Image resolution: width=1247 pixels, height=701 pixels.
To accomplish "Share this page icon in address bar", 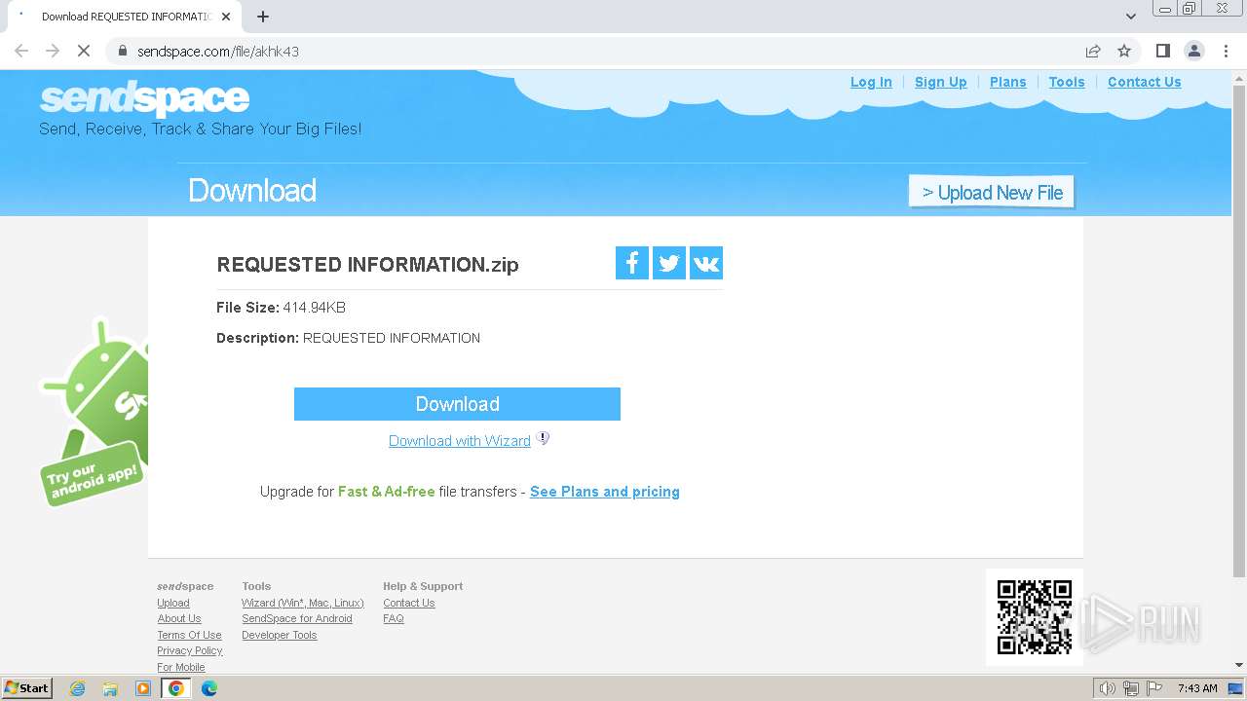I will tap(1093, 51).
